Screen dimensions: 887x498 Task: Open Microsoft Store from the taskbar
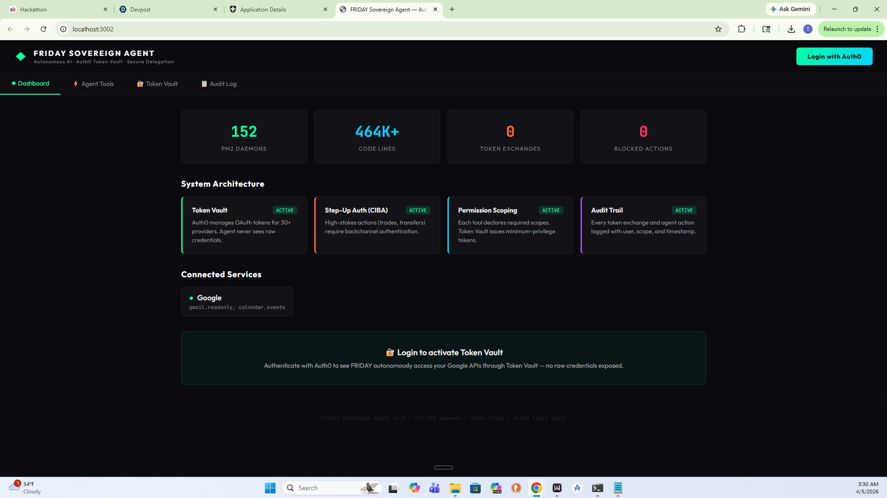[475, 488]
